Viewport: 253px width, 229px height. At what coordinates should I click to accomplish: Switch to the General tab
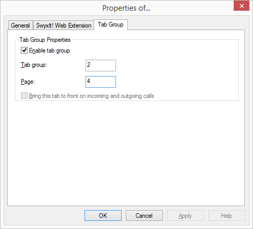20,26
